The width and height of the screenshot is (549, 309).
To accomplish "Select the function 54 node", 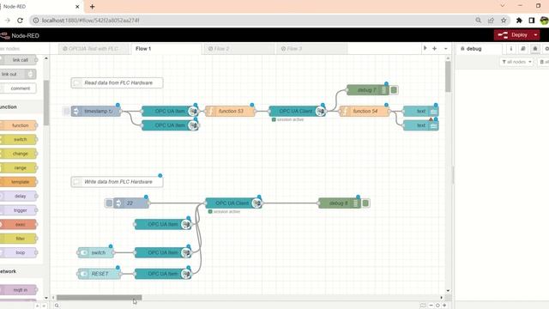I will 365,111.
